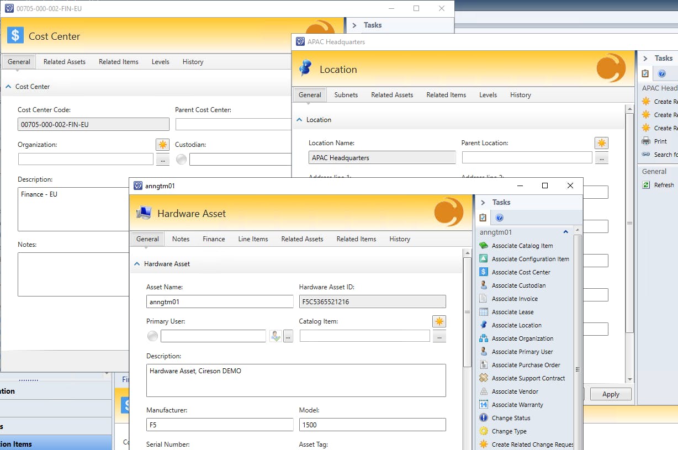678x450 pixels.
Task: Click into the Manufacturer field
Action: click(220, 425)
